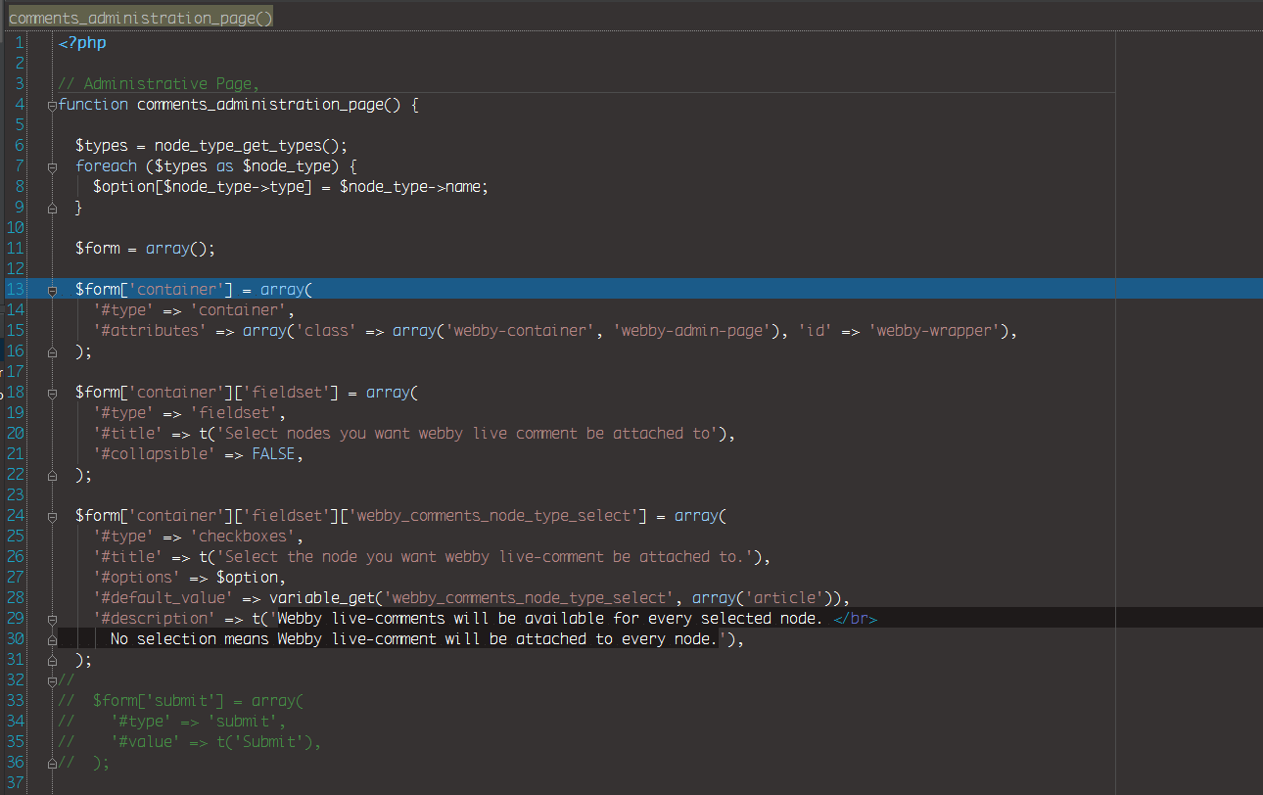Viewport: 1263px width, 795px height.
Task: Click the fold-end marker beside line 9
Action: click(51, 207)
